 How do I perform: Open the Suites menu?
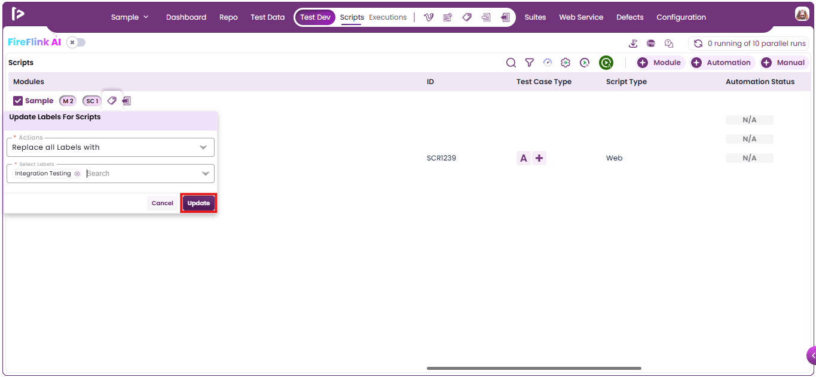pyautogui.click(x=535, y=17)
